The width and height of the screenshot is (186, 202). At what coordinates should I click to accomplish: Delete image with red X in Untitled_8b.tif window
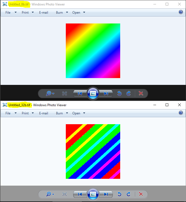click(x=141, y=93)
